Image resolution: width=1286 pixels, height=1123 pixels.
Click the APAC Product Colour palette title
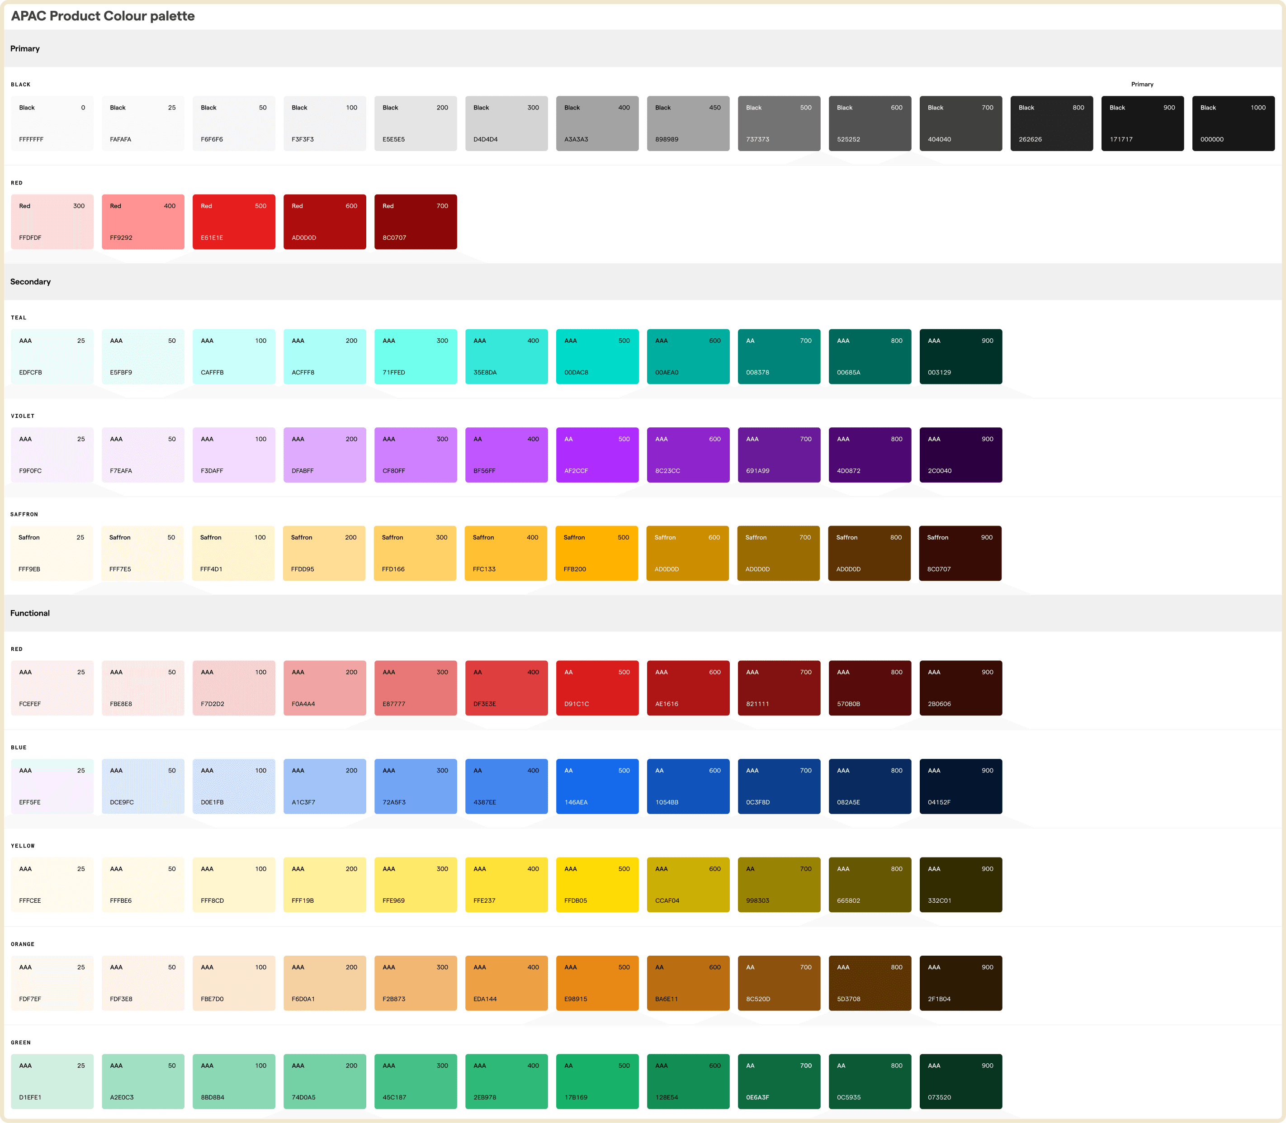pyautogui.click(x=103, y=16)
